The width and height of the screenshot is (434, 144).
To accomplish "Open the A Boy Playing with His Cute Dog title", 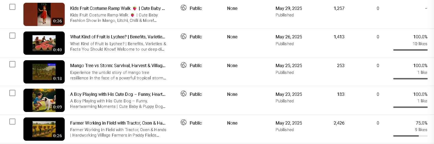I will coord(118,94).
